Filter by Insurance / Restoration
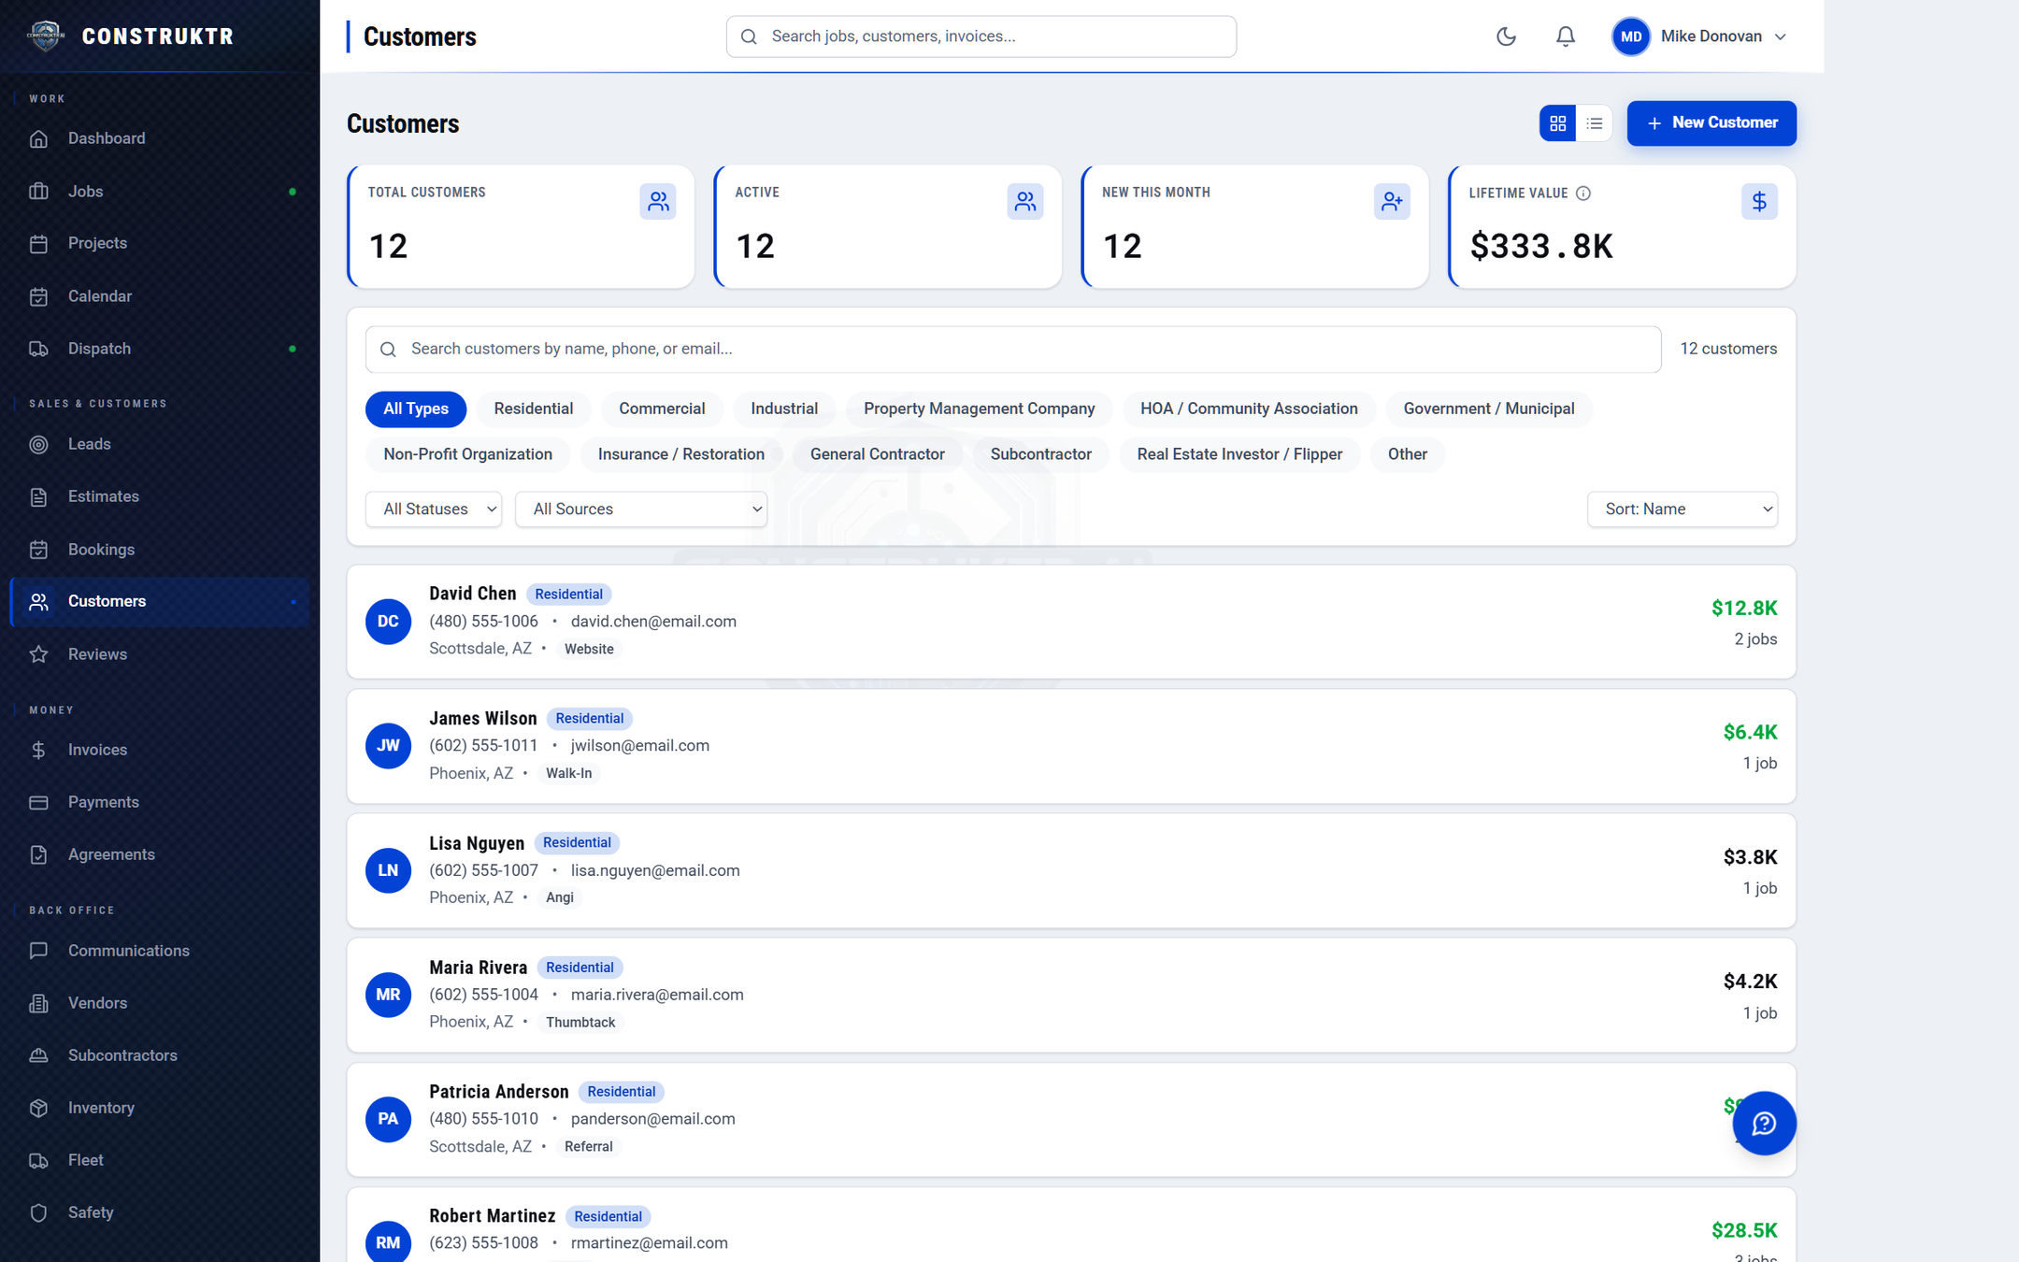 click(x=681, y=454)
